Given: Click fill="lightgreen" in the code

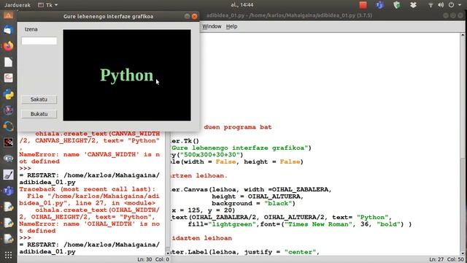Looking at the screenshot, I should [222, 224].
